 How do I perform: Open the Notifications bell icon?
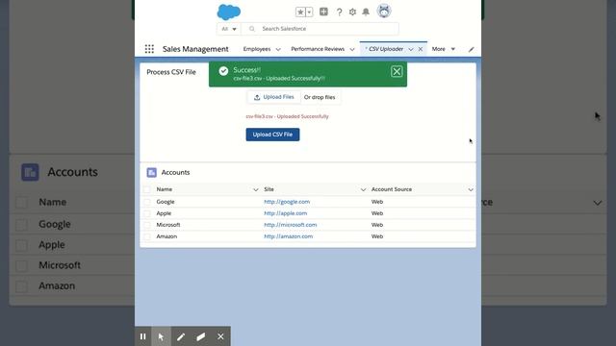coord(366,12)
